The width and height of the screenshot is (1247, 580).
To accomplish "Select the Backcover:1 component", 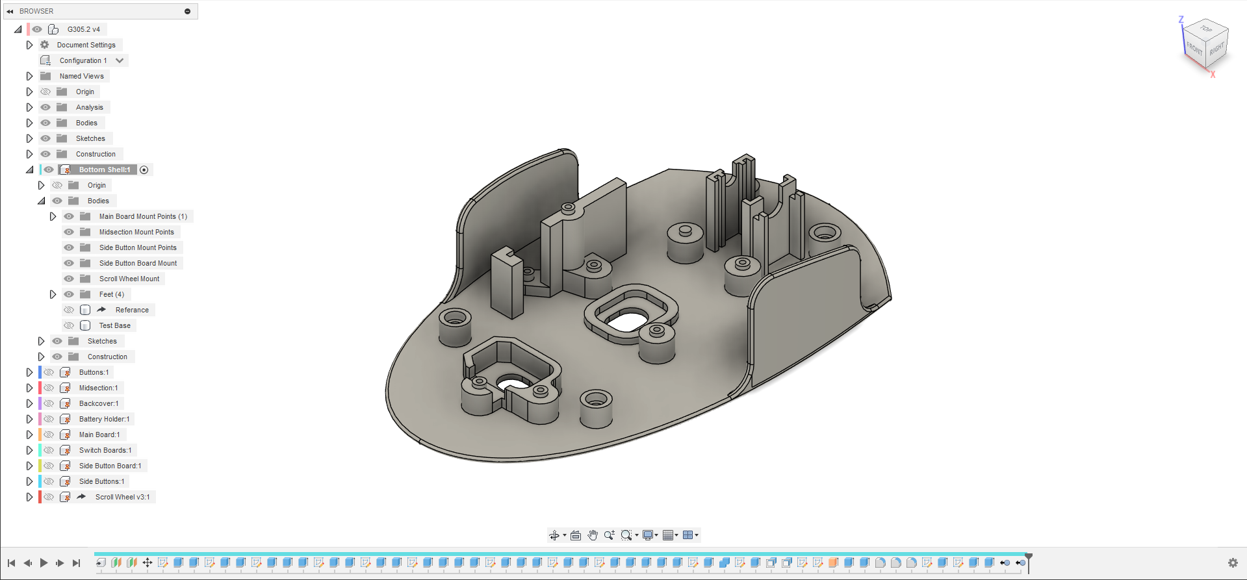I will (99, 403).
